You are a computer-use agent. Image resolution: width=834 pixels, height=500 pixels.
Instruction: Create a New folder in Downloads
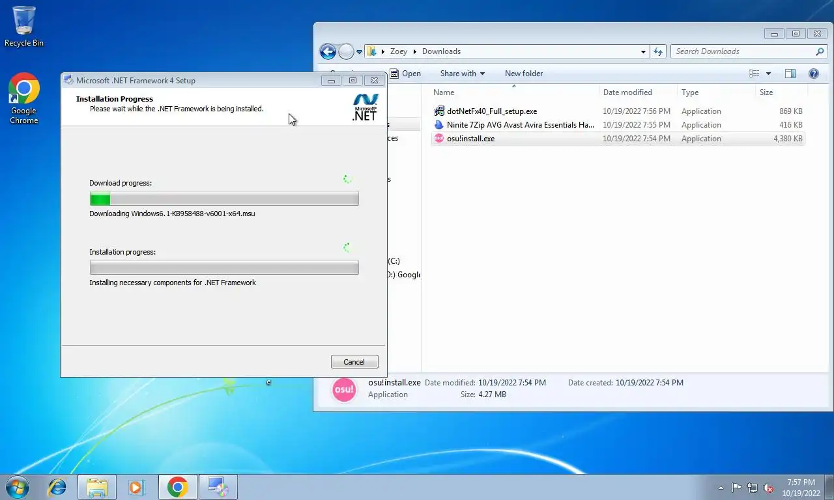click(x=524, y=74)
